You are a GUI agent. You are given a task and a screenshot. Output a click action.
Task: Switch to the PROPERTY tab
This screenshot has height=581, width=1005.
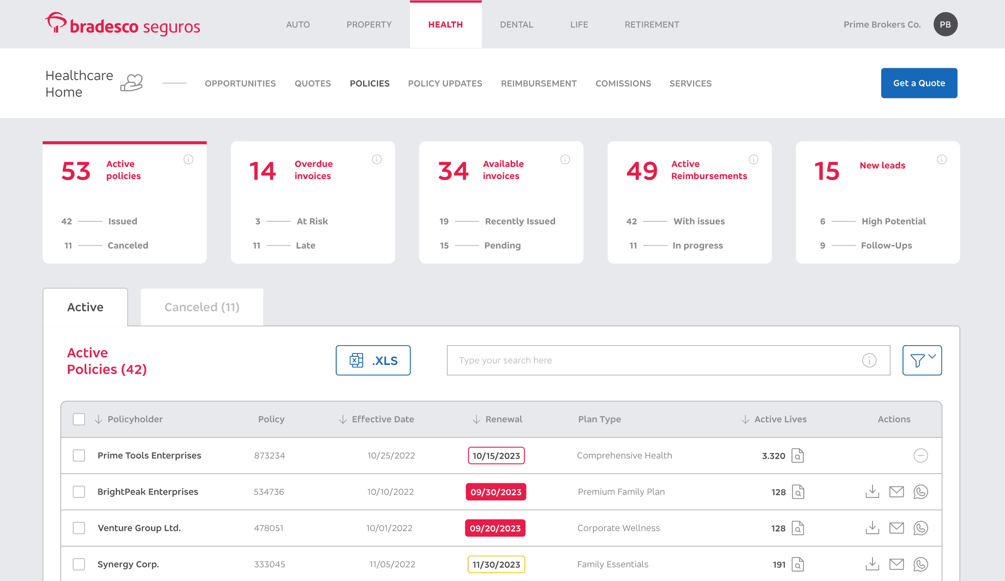tap(369, 25)
